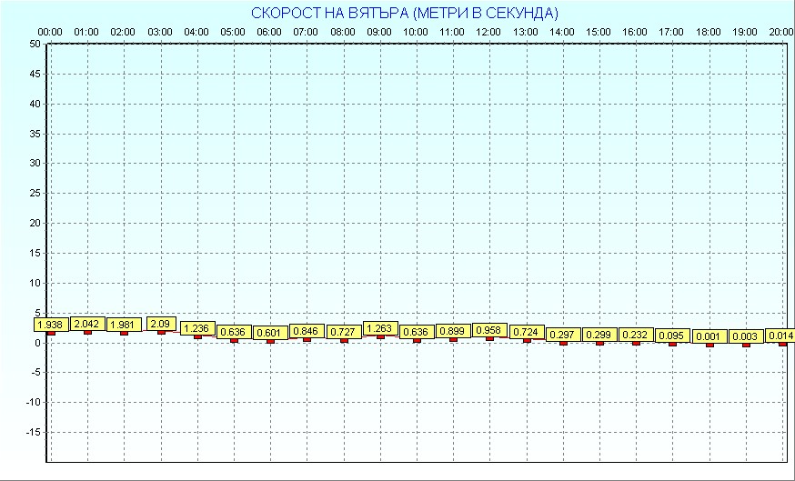The width and height of the screenshot is (795, 481).
Task: Click the 13:00 time axis label
Action: click(526, 32)
